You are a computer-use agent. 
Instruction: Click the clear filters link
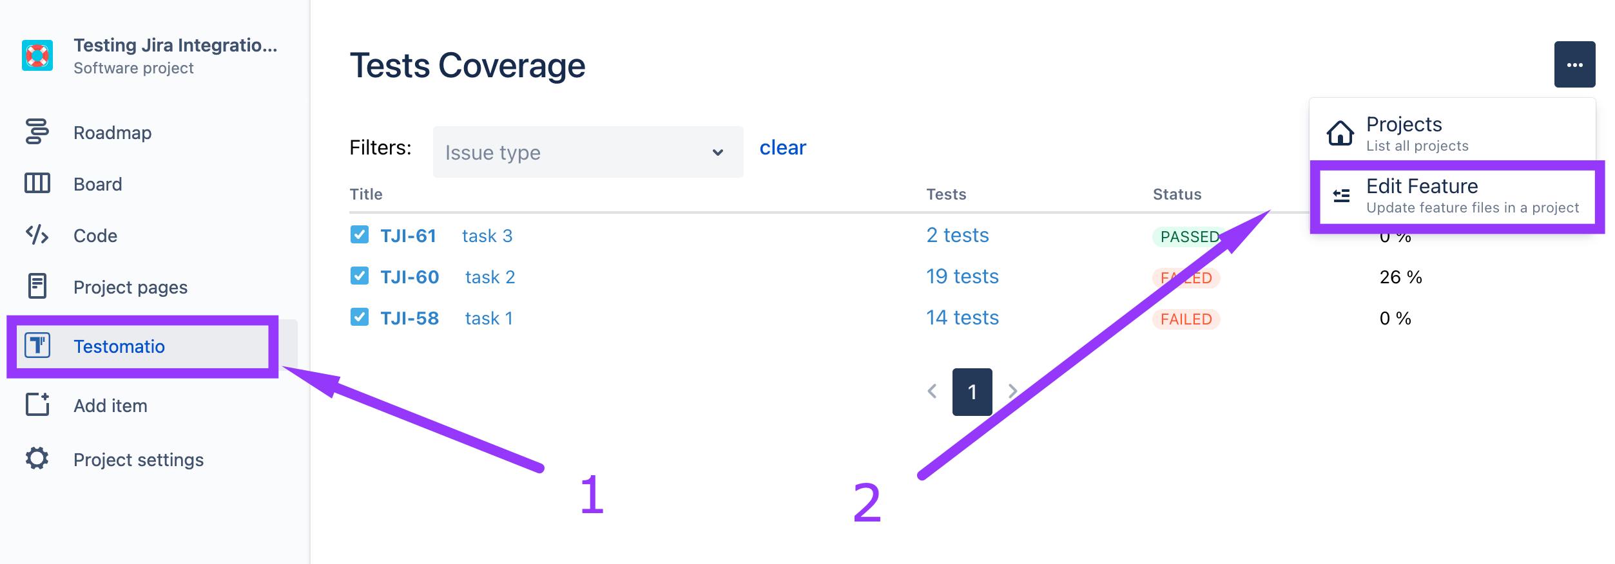point(782,147)
